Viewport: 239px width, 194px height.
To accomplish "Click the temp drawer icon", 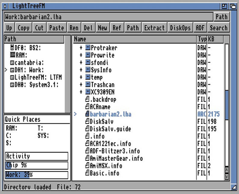I will (87, 77).
